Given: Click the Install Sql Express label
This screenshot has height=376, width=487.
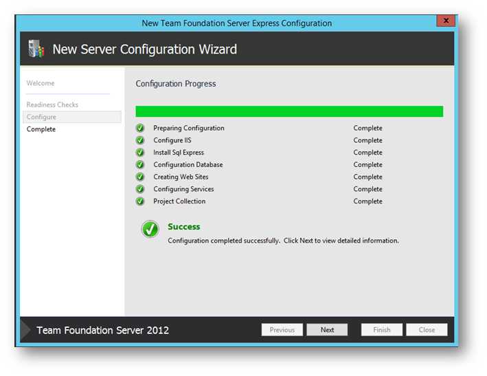Looking at the screenshot, I should 179,153.
